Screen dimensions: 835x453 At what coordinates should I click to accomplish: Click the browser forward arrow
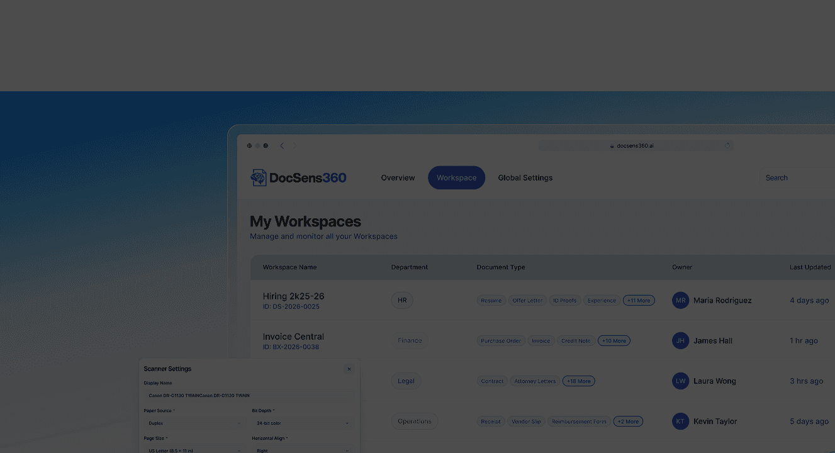(x=294, y=146)
